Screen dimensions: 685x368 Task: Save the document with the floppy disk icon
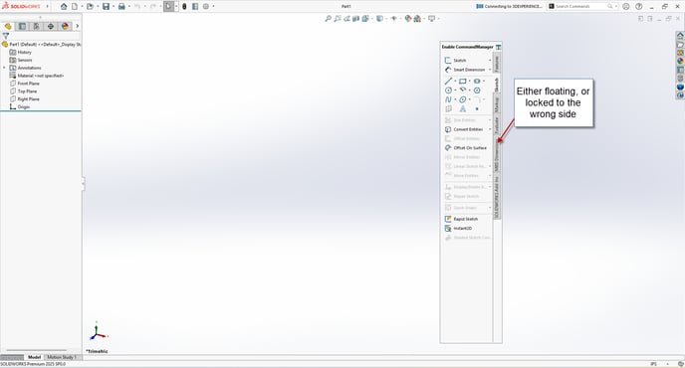click(x=107, y=7)
